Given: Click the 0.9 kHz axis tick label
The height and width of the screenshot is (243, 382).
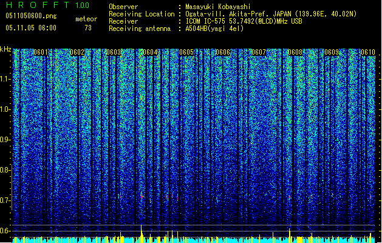Looking at the screenshot, I should click(5, 140).
